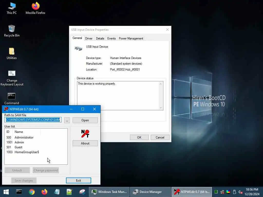Open the Events tab
The height and width of the screenshot is (197, 263).
tap(111, 38)
